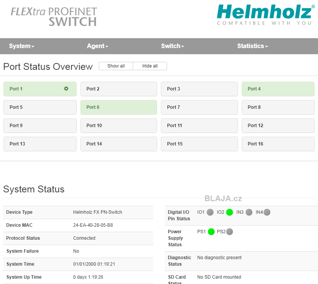
Task: Click the Diagnostic Status label
Action: [x=179, y=261]
